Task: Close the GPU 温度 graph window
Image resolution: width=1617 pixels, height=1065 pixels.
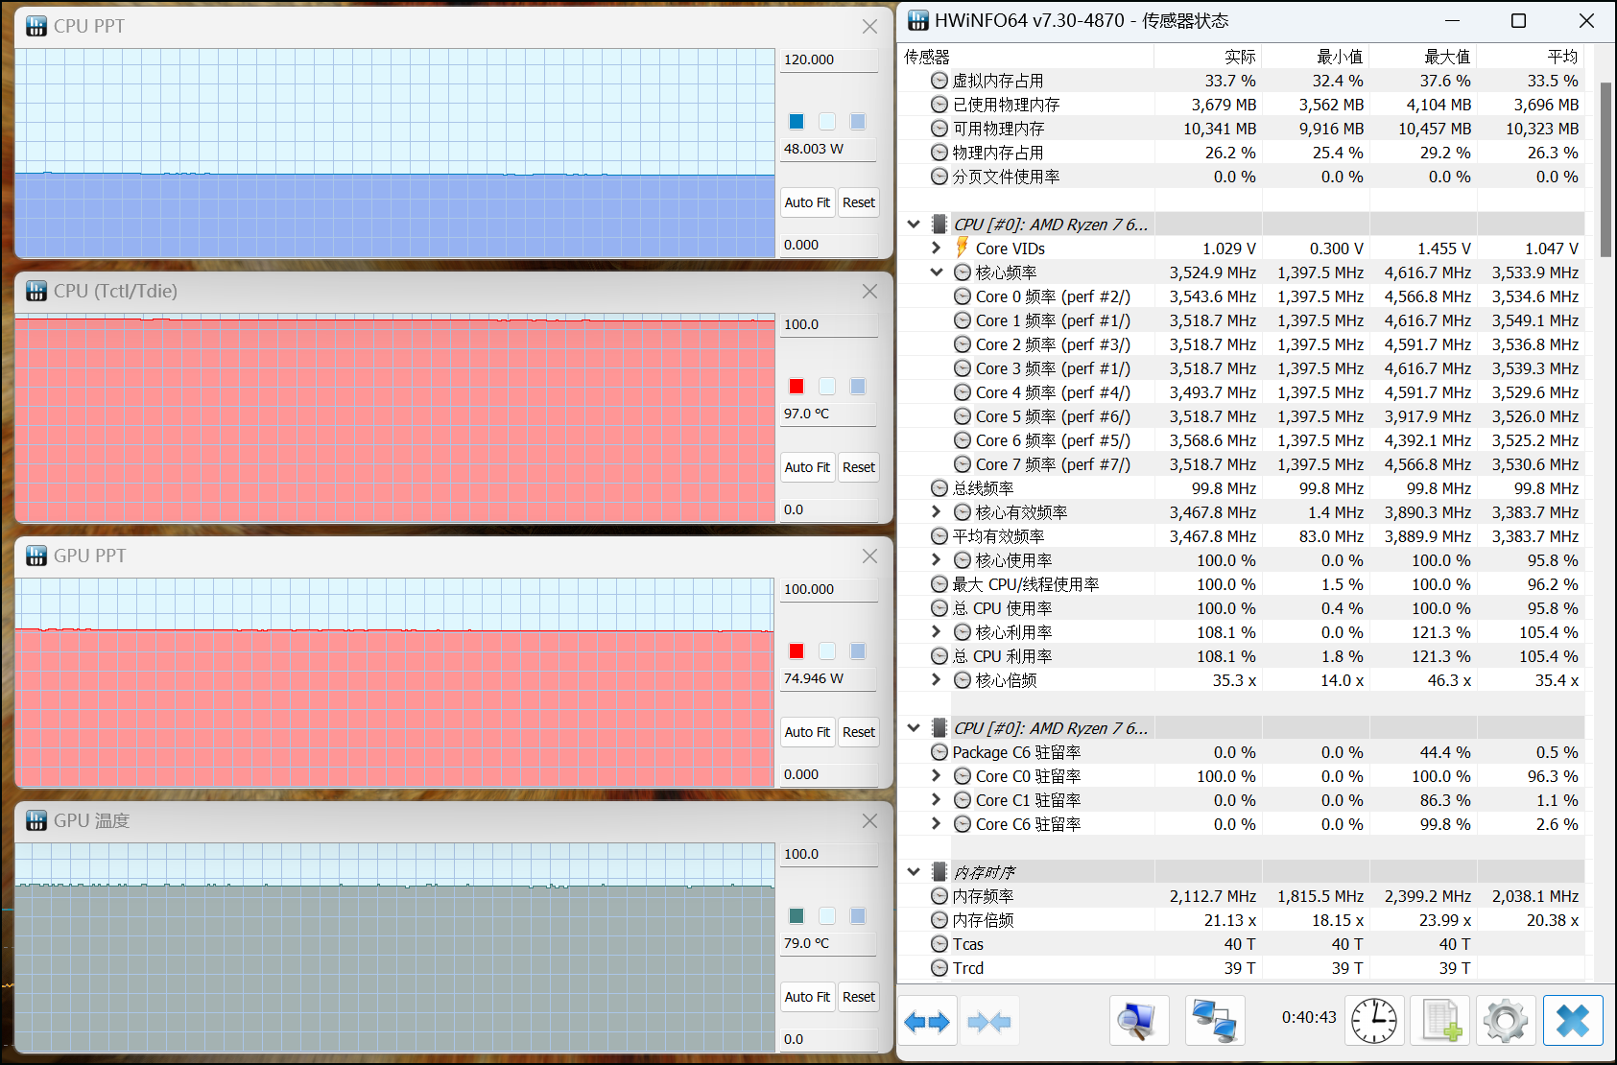Action: pyautogui.click(x=869, y=821)
